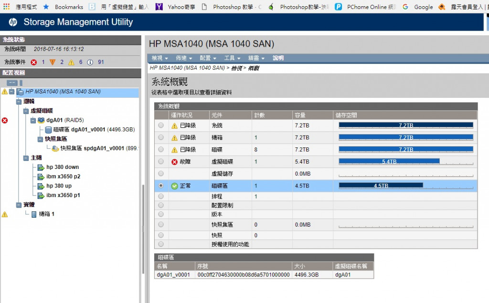Click the 虛擬磁碟 5.4TB storage bar
The image size is (489, 303).
coord(389,161)
